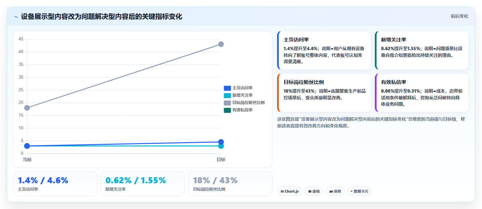482x209 pixels.
Task: Click the 0.62% / 1.55% stat card
Action: pyautogui.click(x=143, y=184)
